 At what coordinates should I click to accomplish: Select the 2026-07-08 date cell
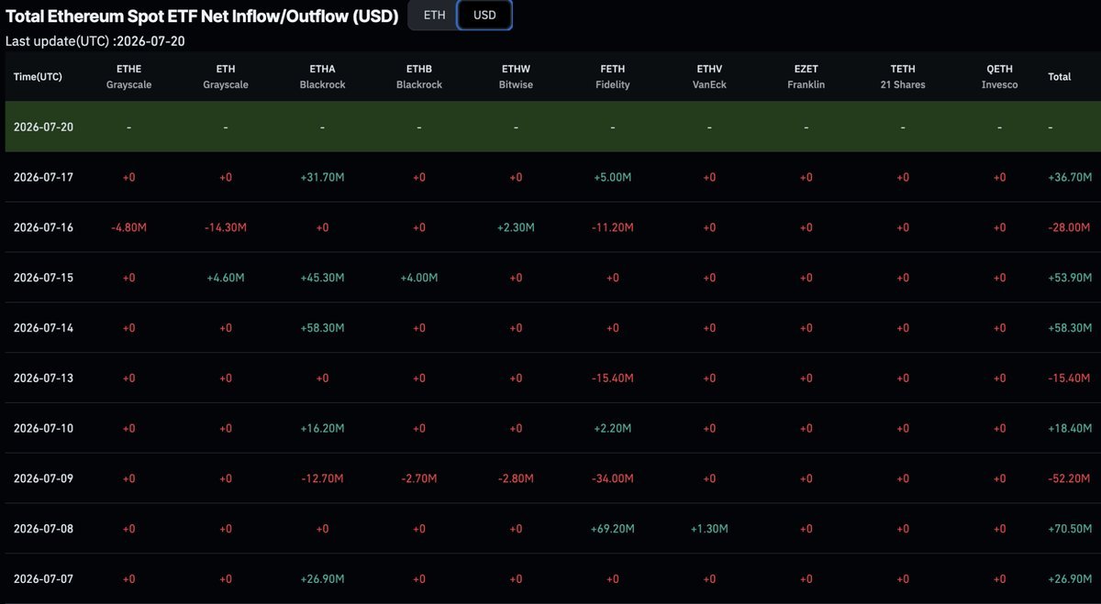(x=43, y=529)
